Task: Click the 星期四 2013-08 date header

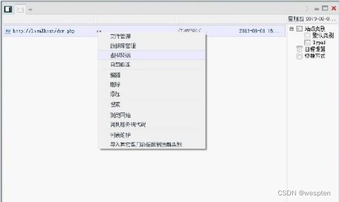Action: click(x=311, y=19)
